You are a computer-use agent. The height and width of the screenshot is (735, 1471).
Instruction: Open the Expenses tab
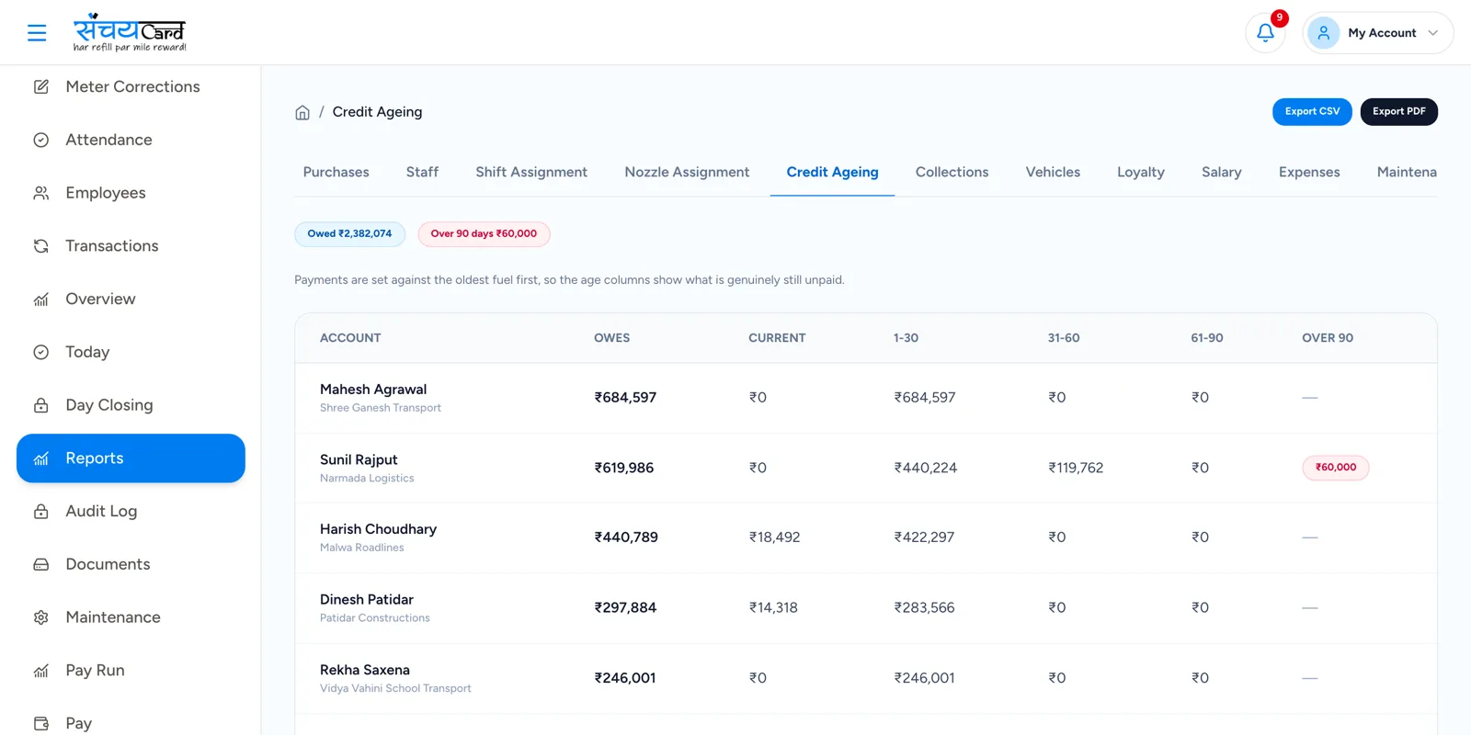coord(1309,172)
